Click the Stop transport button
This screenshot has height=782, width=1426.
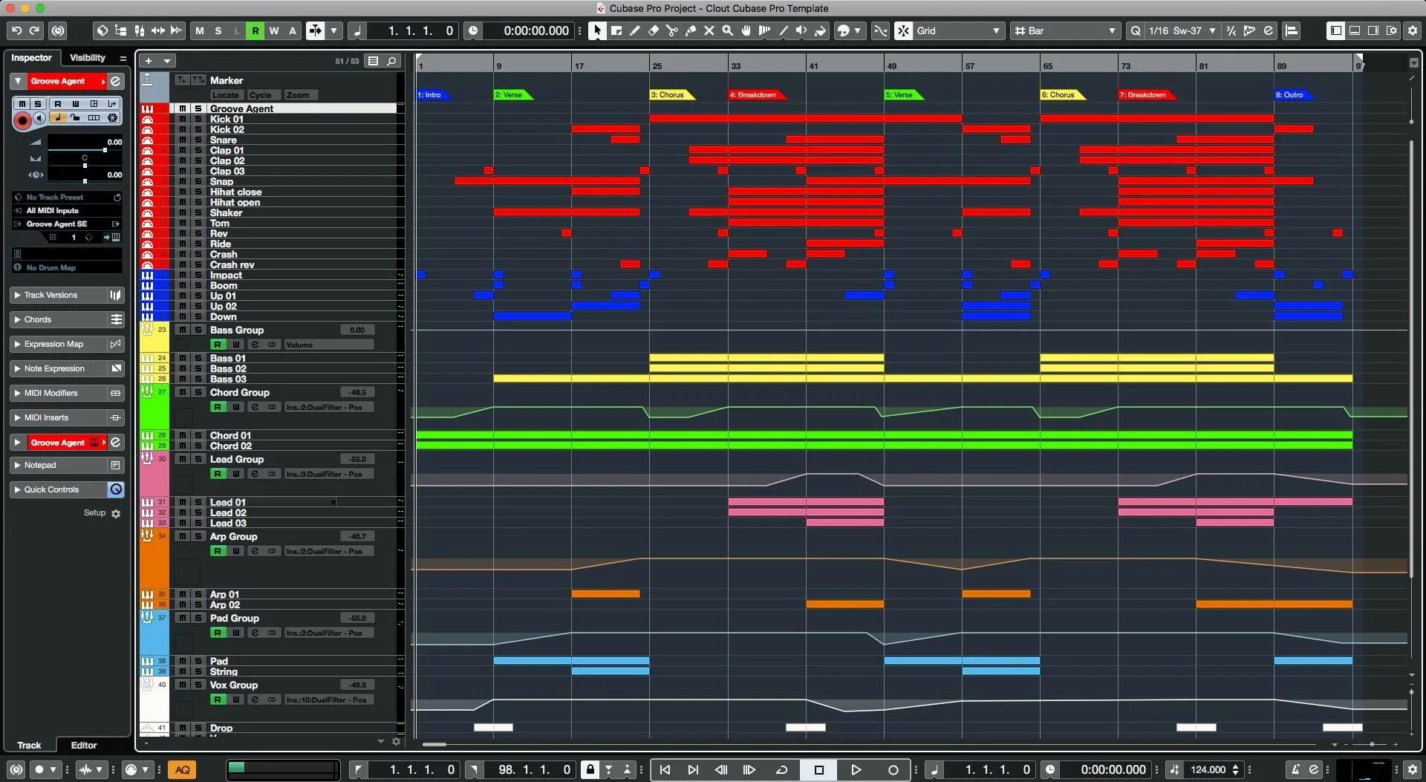click(819, 769)
